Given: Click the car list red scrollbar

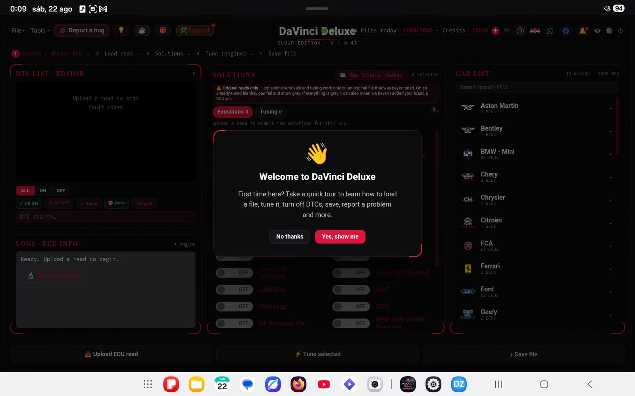Looking at the screenshot, I should [x=617, y=126].
